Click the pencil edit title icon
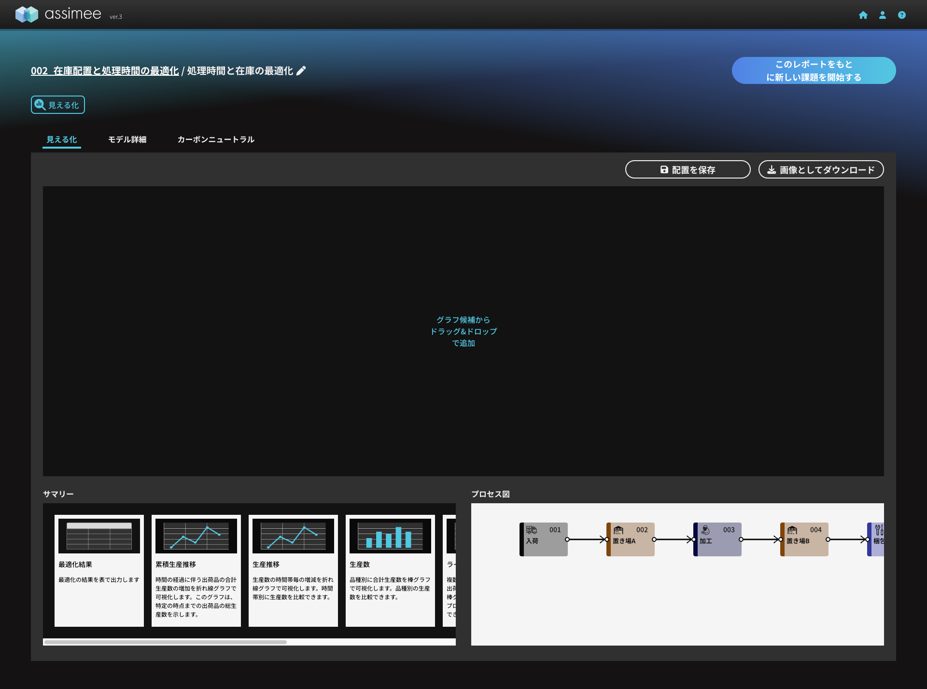 301,71
